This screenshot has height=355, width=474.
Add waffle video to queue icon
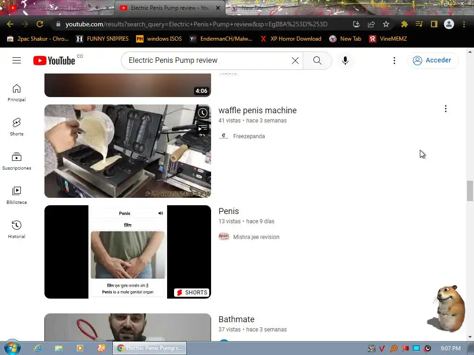(203, 128)
